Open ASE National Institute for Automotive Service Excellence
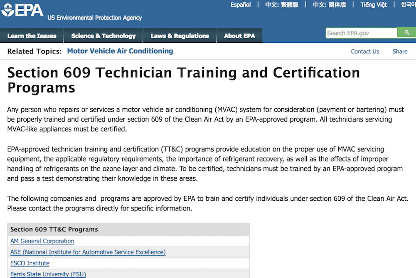The width and height of the screenshot is (416, 278). [88, 252]
